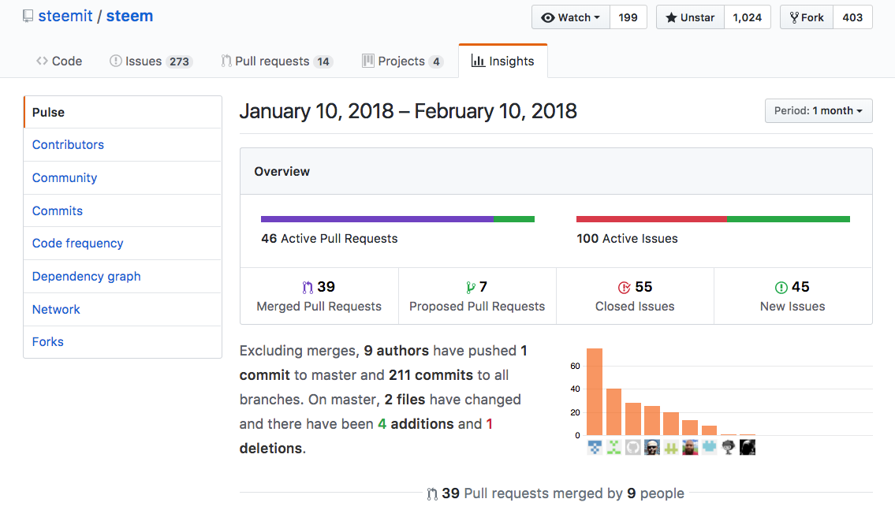Select the Network sidebar item
895x510 pixels.
click(56, 309)
